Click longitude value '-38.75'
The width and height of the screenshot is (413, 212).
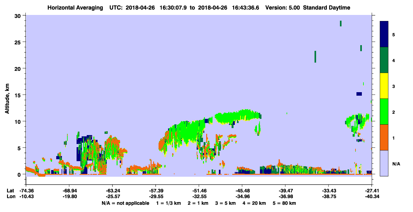(x=328, y=196)
